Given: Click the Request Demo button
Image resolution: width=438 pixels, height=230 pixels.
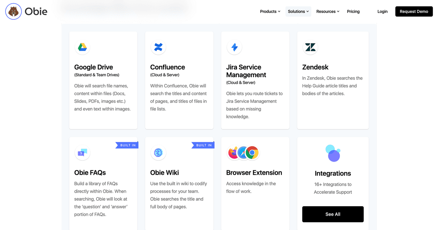Looking at the screenshot, I should (x=414, y=11).
